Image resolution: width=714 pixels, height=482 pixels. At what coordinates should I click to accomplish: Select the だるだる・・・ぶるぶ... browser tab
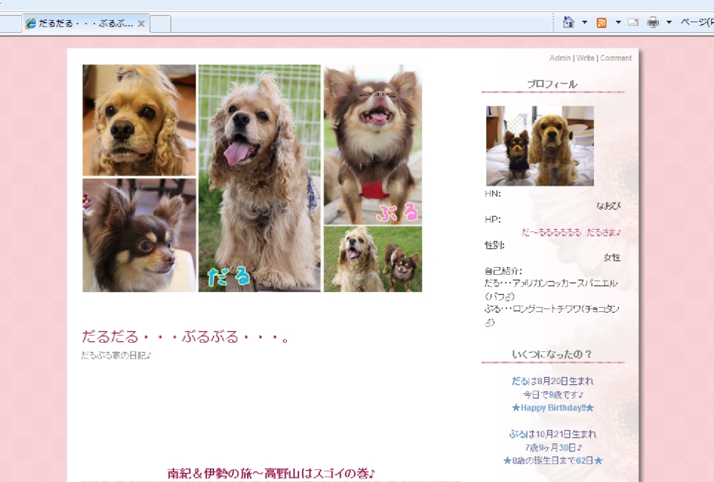tap(86, 24)
